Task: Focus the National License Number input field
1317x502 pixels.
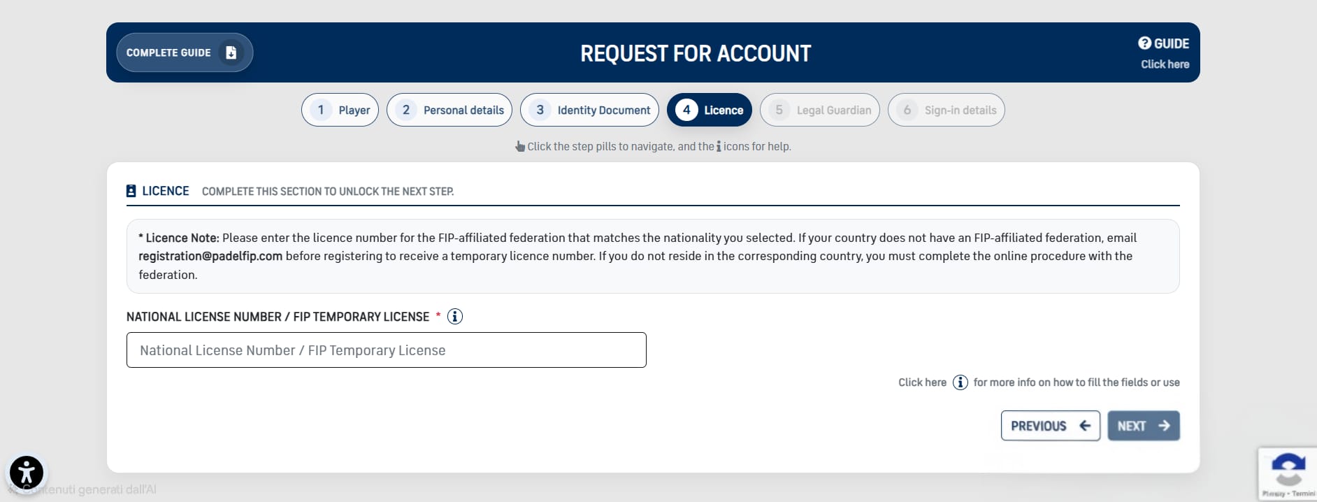Action: [x=386, y=350]
